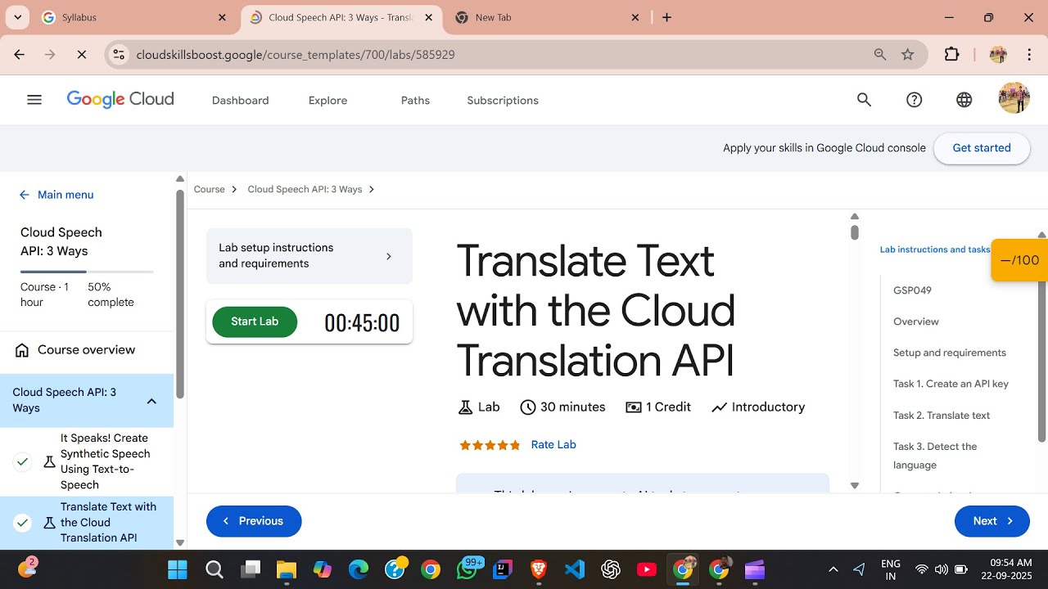1048x589 pixels.
Task: Close the Syllabus tab
Action: [x=223, y=17]
